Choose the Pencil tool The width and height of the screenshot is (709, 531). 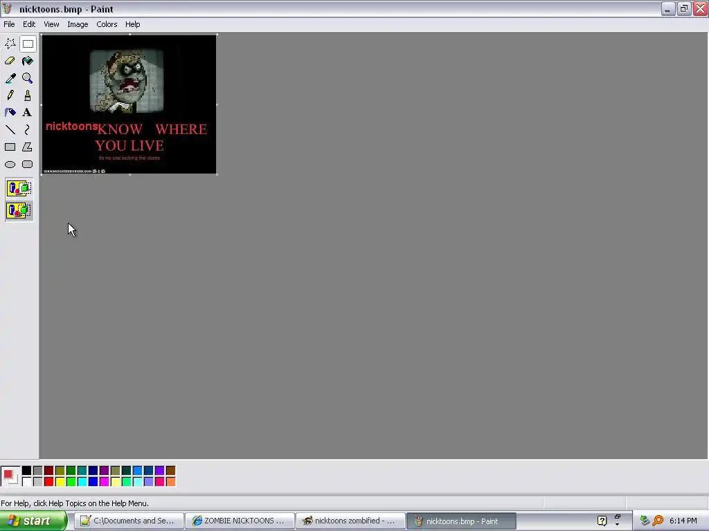point(10,95)
